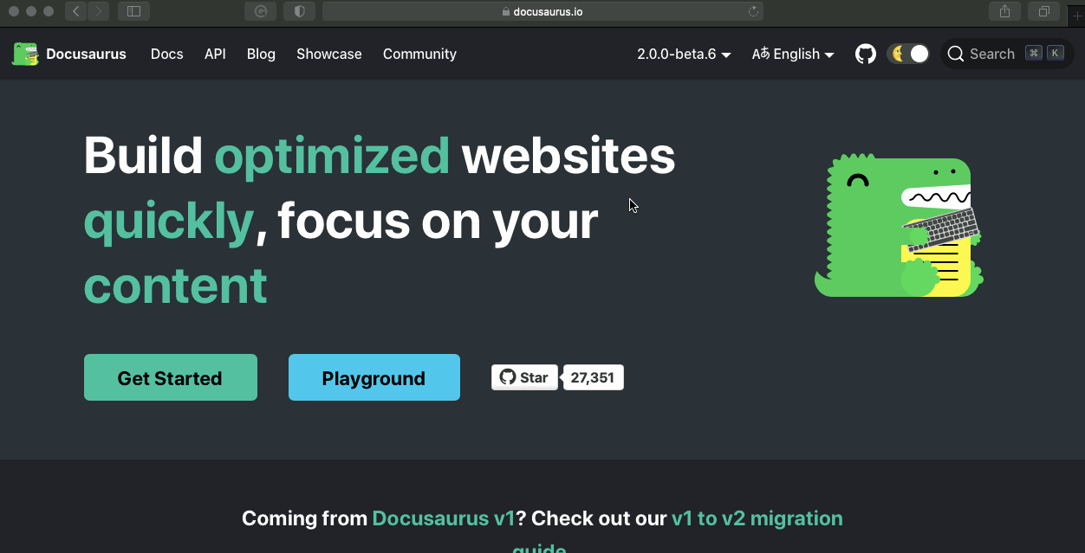Click the Docusaurus dinosaur logo icon
Viewport: 1085px width, 553px height.
[x=25, y=54]
